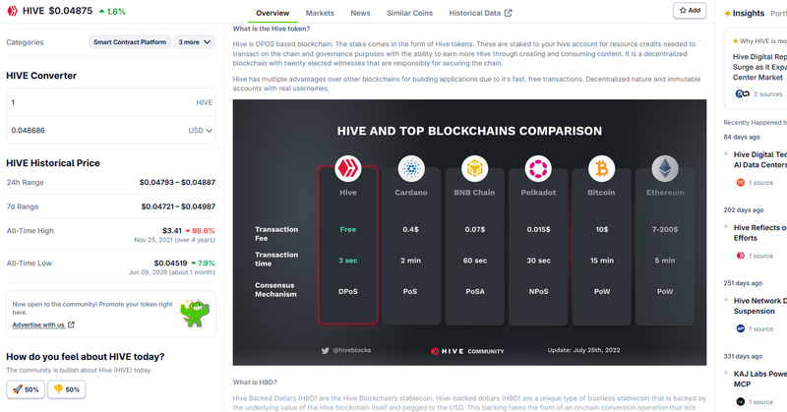Click the green mascot image in ad box
This screenshot has width=787, height=412.
click(x=195, y=313)
